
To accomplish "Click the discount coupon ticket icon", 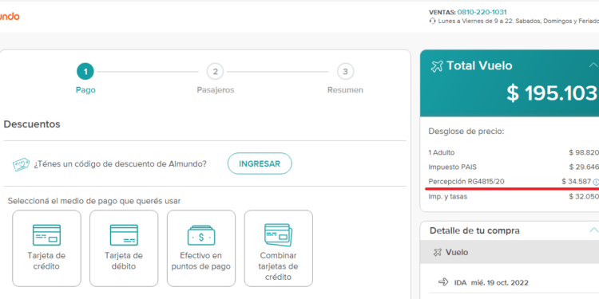I will pyautogui.click(x=21, y=164).
